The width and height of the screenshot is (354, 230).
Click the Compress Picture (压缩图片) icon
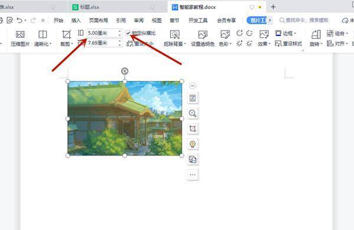[x=20, y=35]
